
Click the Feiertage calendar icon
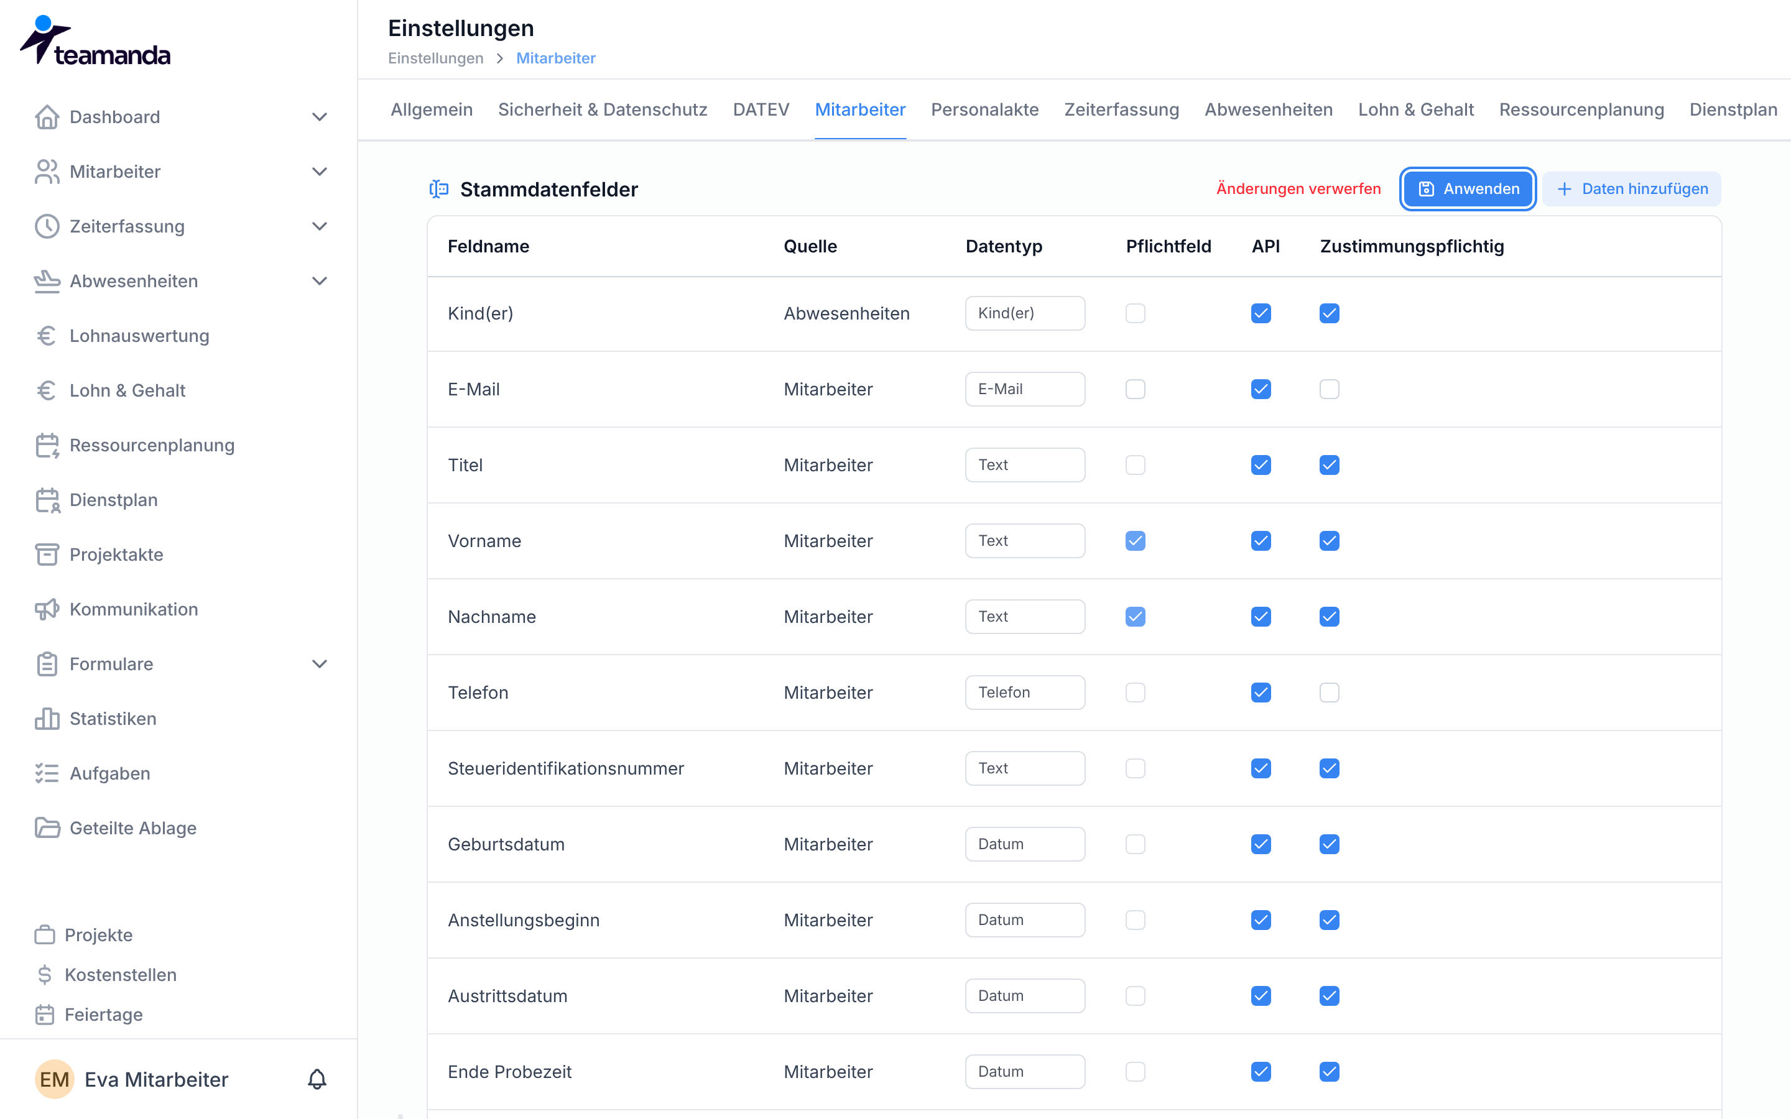coord(45,1015)
